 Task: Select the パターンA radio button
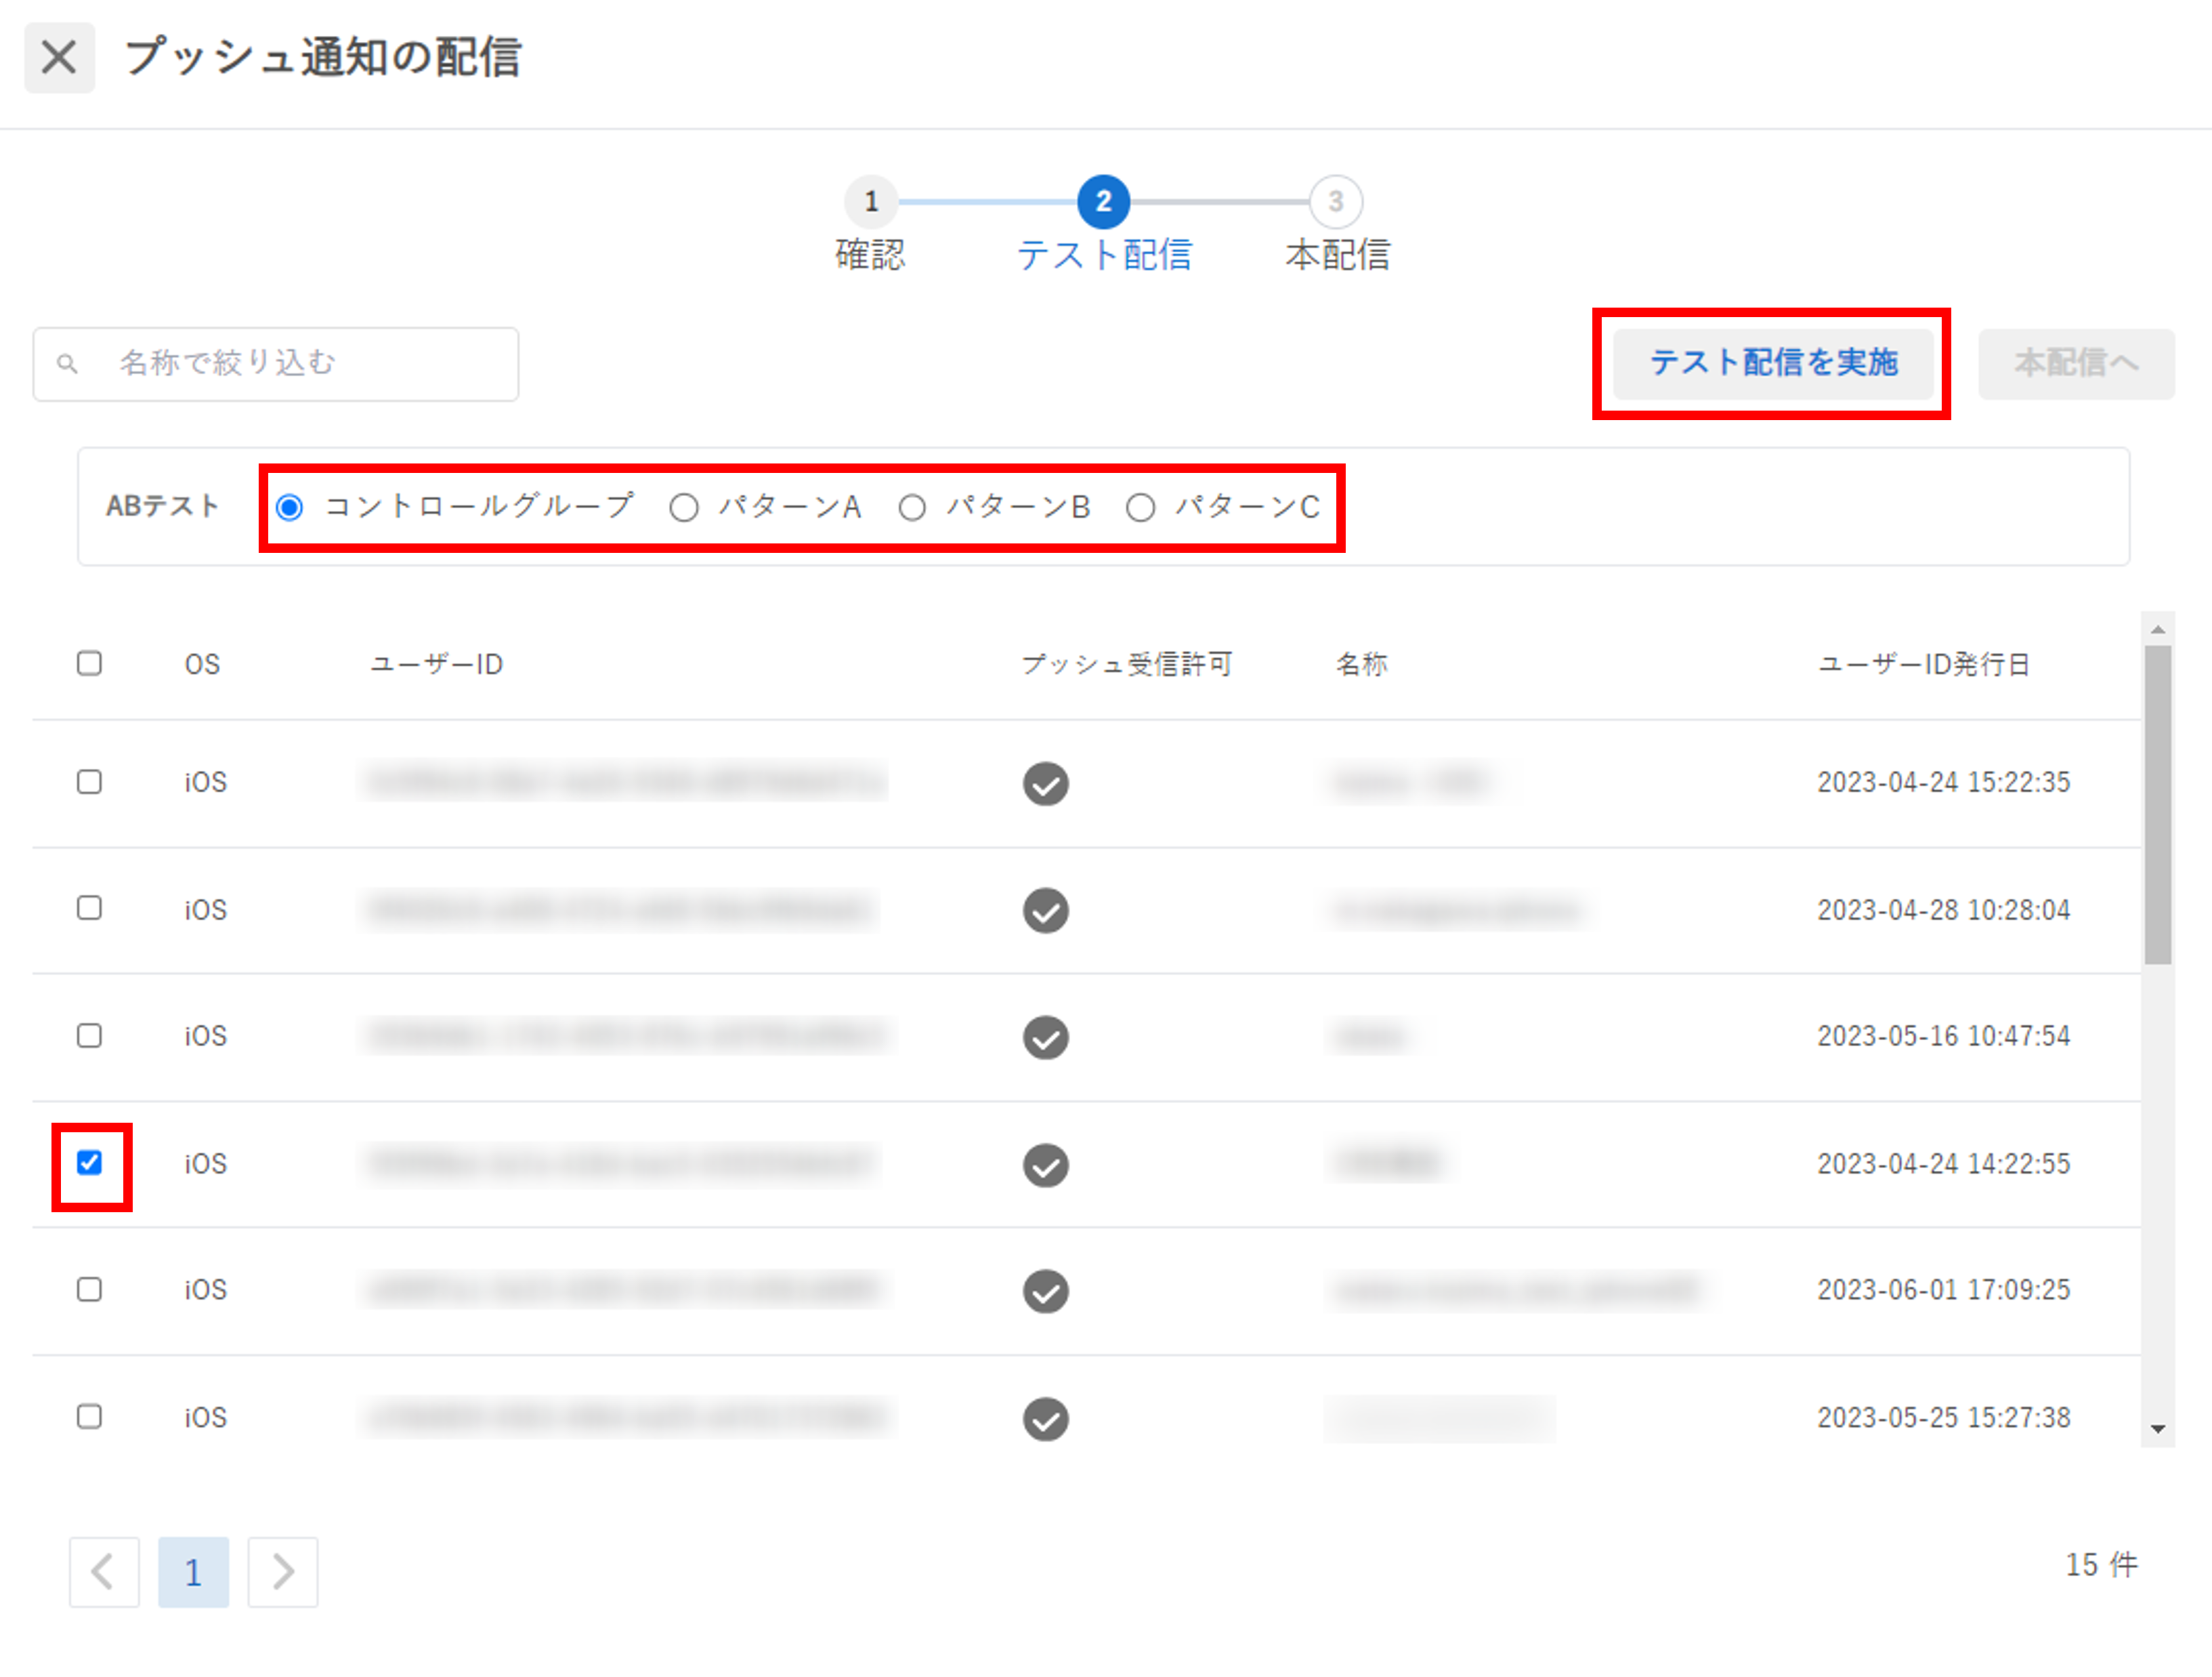click(684, 508)
